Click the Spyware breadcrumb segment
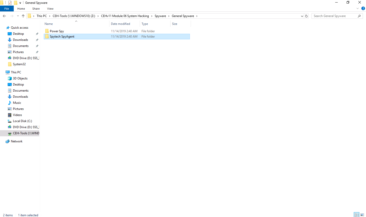366x217 pixels. [x=160, y=16]
